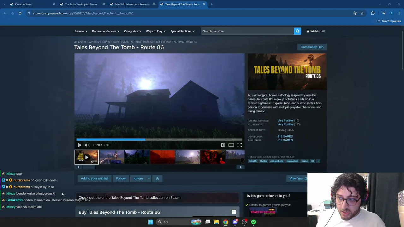Reload the page
Image resolution: width=404 pixels, height=227 pixels.
click(x=20, y=13)
